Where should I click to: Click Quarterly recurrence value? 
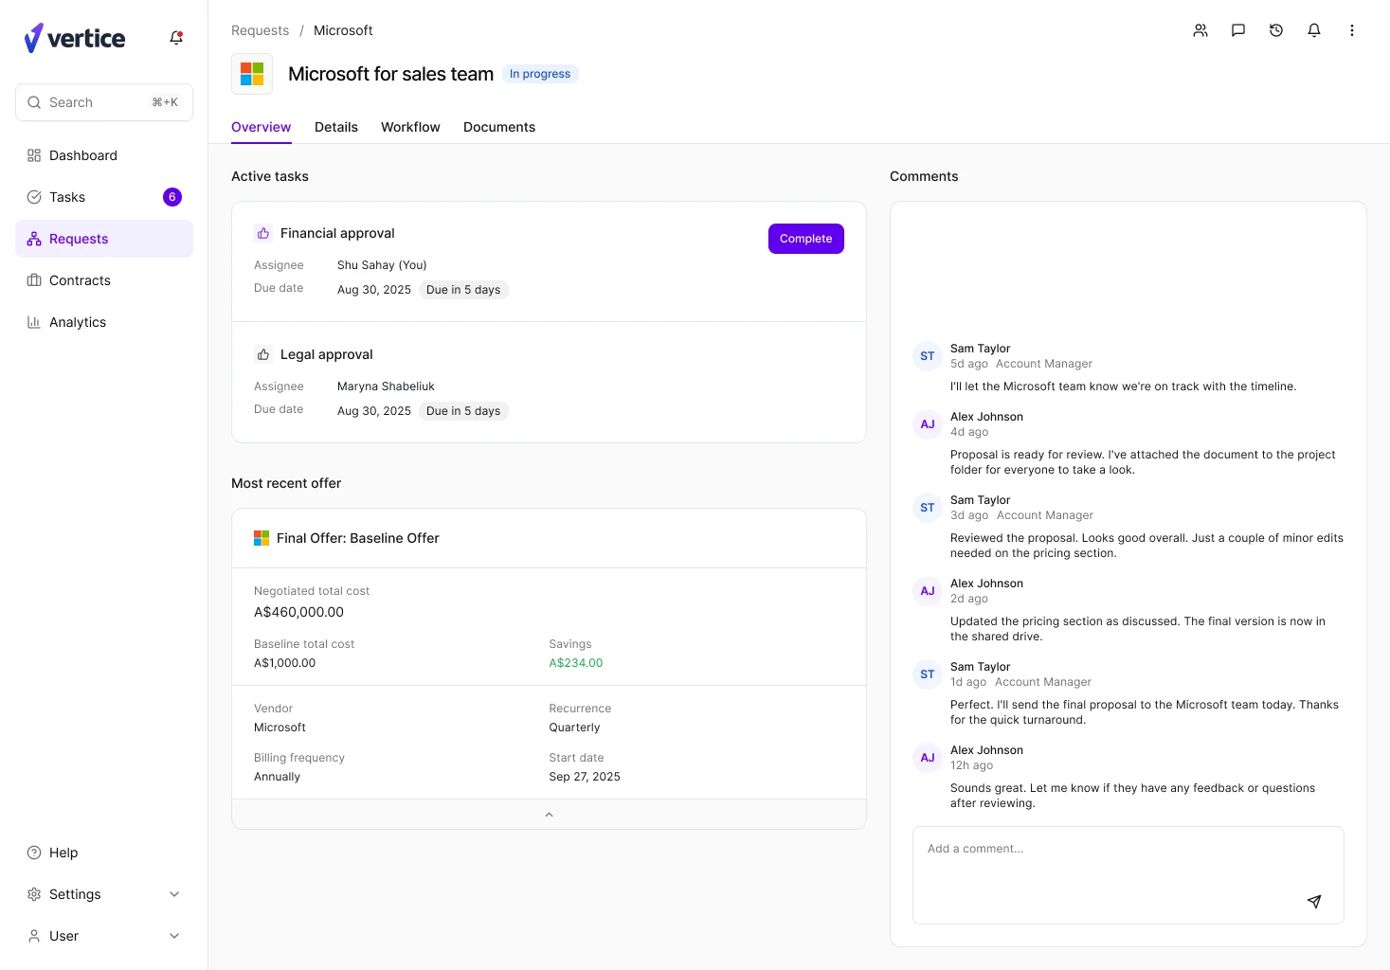tap(574, 727)
